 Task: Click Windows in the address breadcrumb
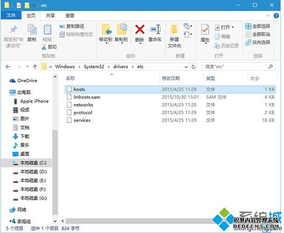coord(65,67)
